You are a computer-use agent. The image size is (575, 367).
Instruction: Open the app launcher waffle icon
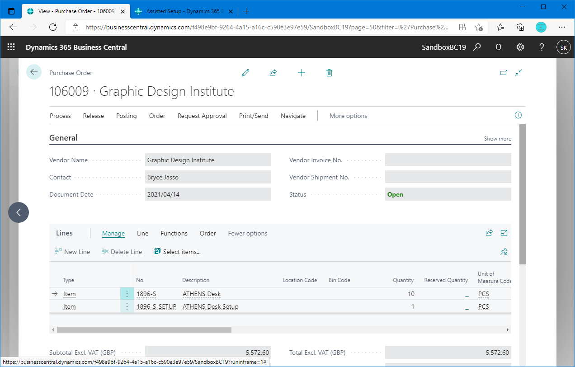coord(11,47)
